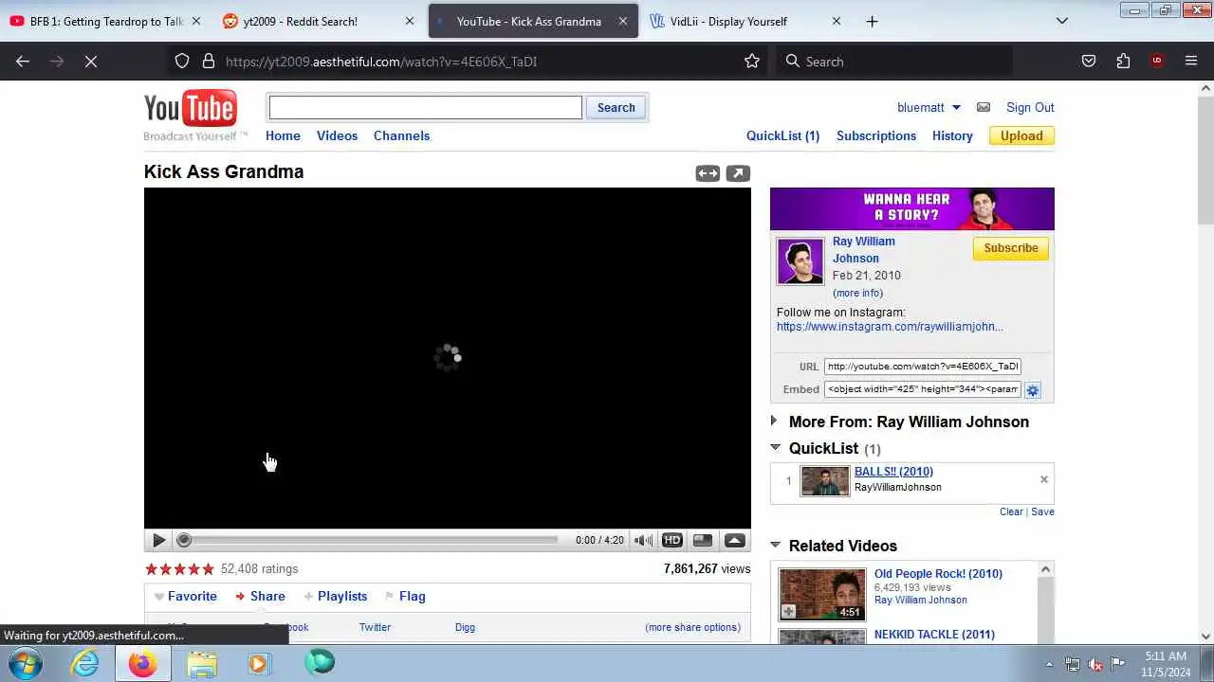Bookmark this page with the star icon

(x=752, y=62)
